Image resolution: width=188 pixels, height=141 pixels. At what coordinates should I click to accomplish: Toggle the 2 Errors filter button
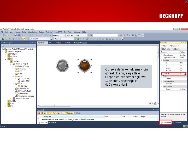tap(43, 113)
